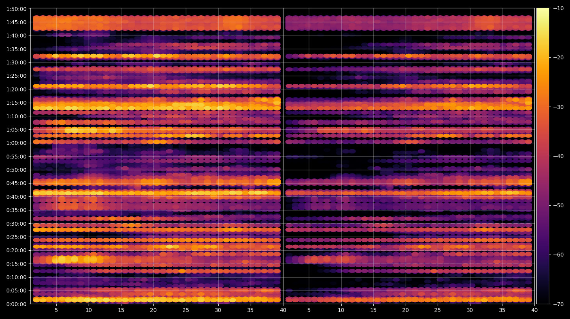570x319 pixels.
Task: Click the 0:40:00 tick label
Action: (x=16, y=197)
